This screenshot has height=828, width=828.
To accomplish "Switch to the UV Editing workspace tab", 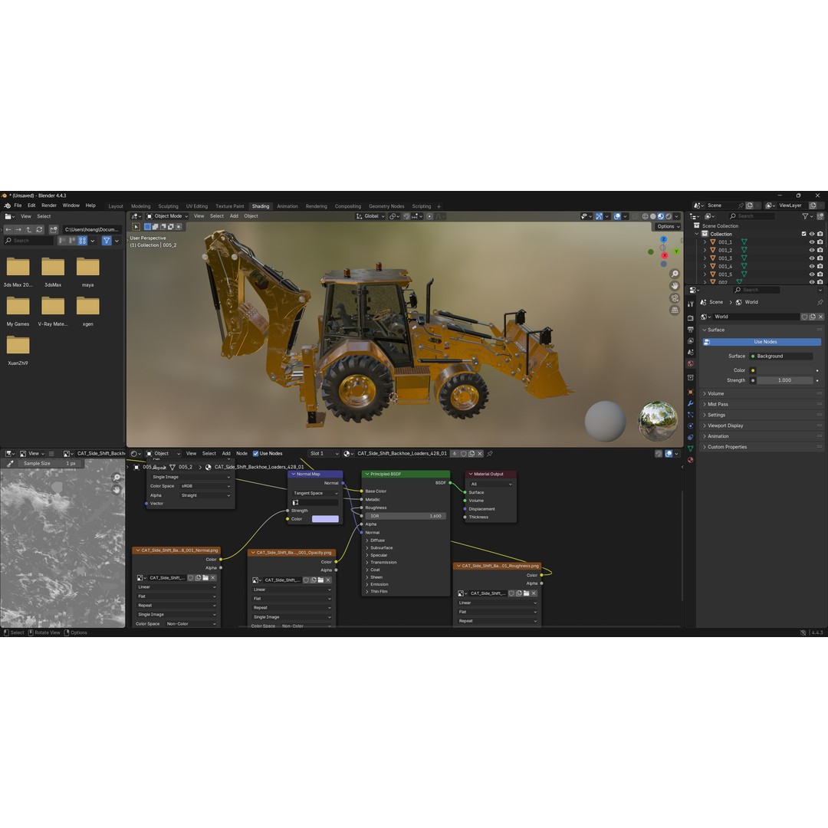I will point(196,206).
